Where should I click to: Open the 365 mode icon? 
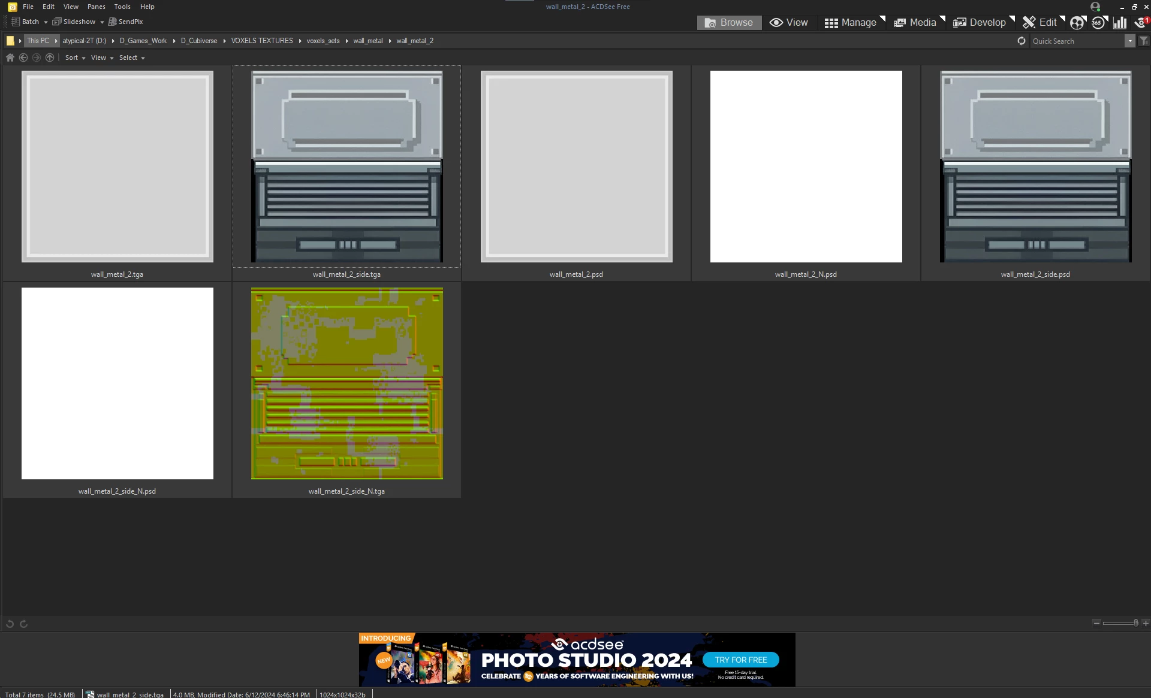point(1098,23)
